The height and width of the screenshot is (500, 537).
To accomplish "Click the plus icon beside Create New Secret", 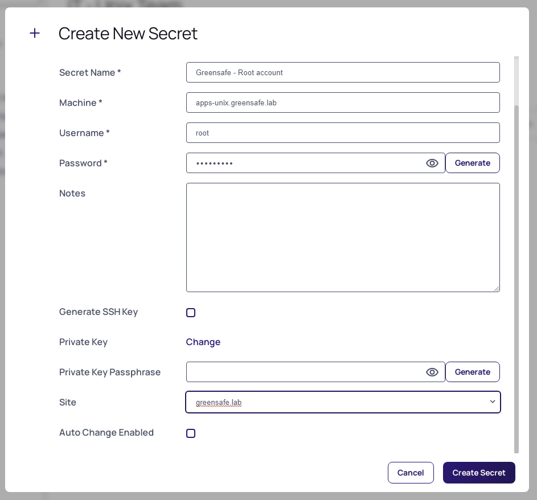I will point(35,33).
